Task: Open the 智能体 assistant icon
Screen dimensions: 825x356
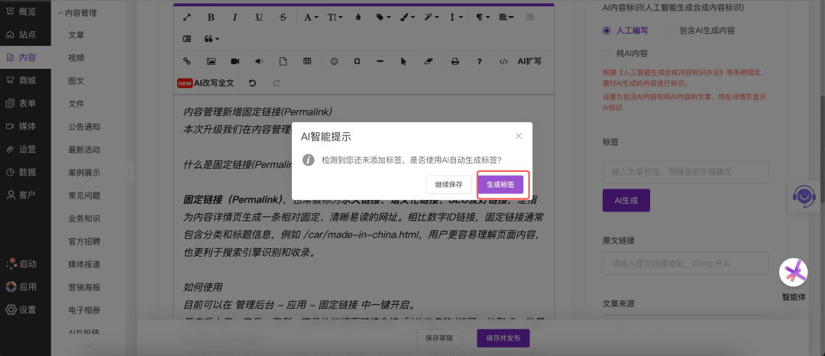Action: pyautogui.click(x=794, y=273)
